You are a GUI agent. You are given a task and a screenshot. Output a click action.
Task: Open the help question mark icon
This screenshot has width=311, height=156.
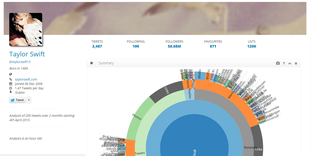[x=284, y=63]
